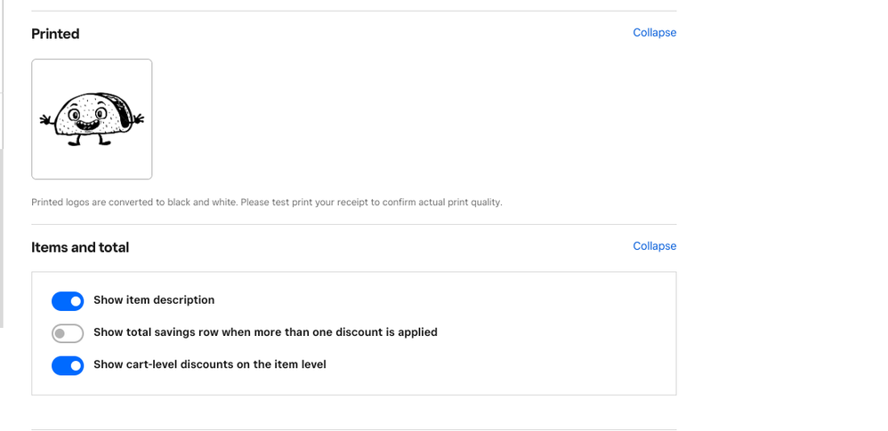Image resolution: width=888 pixels, height=431 pixels.
Task: Select the Items and total heading
Action: [x=80, y=248]
